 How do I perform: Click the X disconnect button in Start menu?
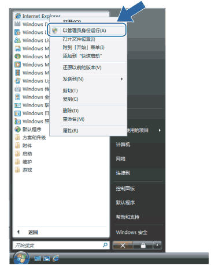point(123,245)
